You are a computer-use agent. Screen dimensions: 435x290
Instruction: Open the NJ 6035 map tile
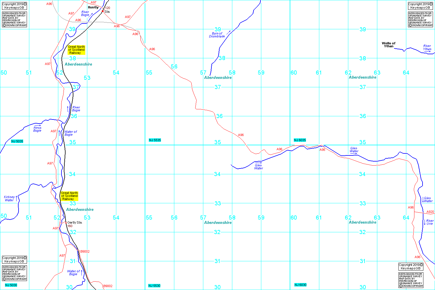[300, 140]
